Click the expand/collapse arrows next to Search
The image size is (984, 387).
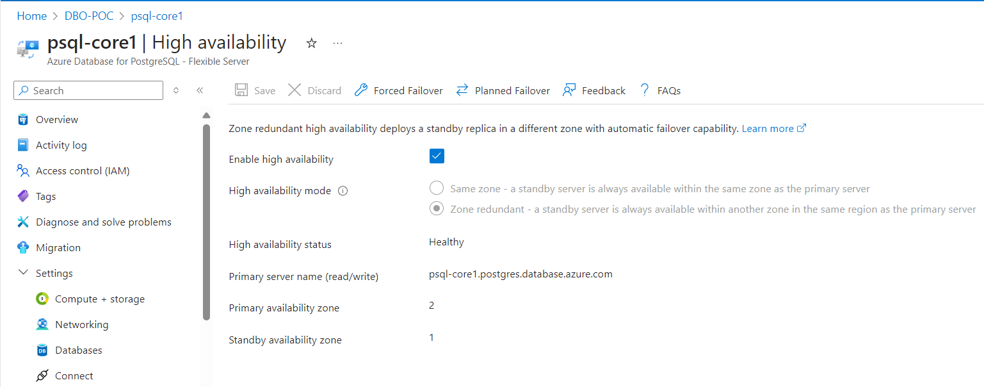tap(177, 90)
